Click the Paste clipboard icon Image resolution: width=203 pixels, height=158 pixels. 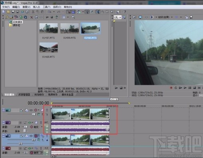tap(42, 12)
